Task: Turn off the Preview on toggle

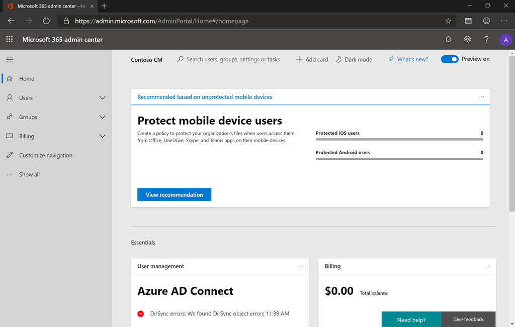Action: [x=450, y=59]
